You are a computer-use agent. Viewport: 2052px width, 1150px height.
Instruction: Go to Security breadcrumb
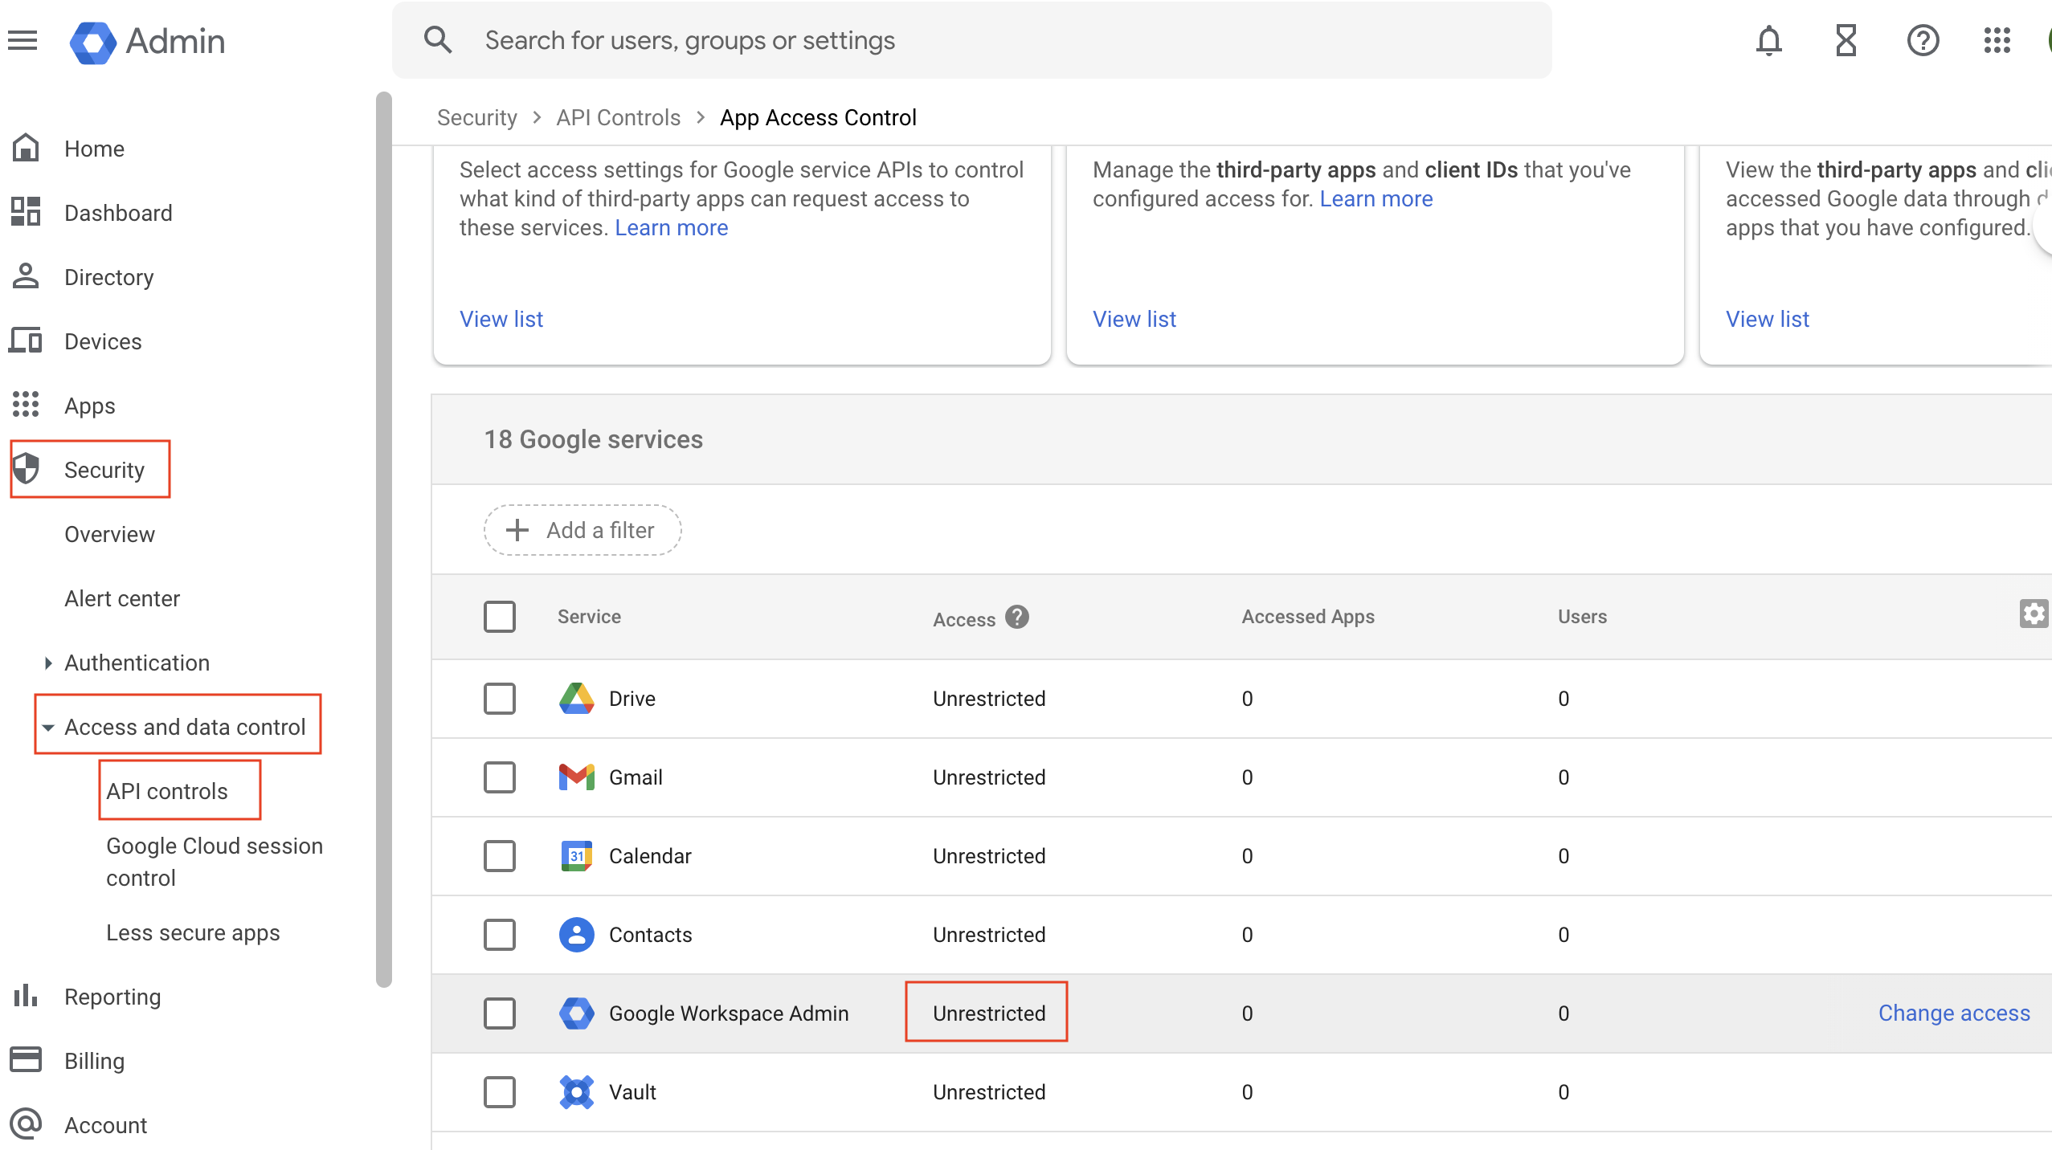point(476,117)
